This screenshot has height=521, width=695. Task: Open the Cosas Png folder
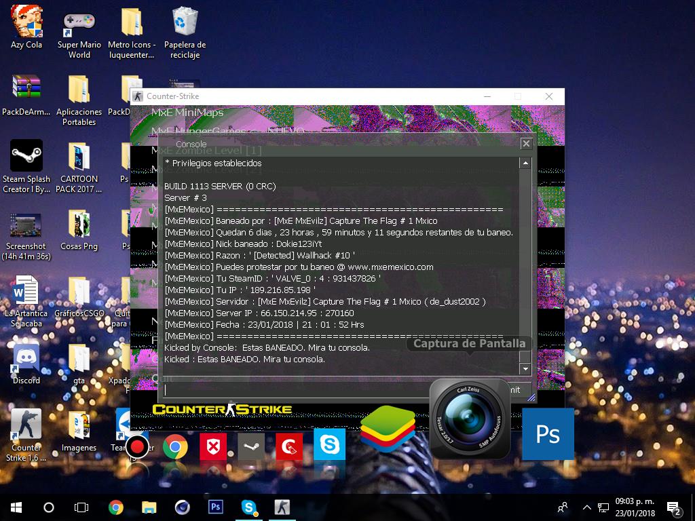coord(79,231)
